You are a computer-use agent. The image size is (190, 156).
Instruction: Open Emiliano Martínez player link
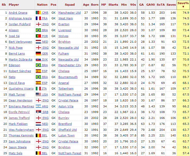pyautogui.click(x=21, y=106)
